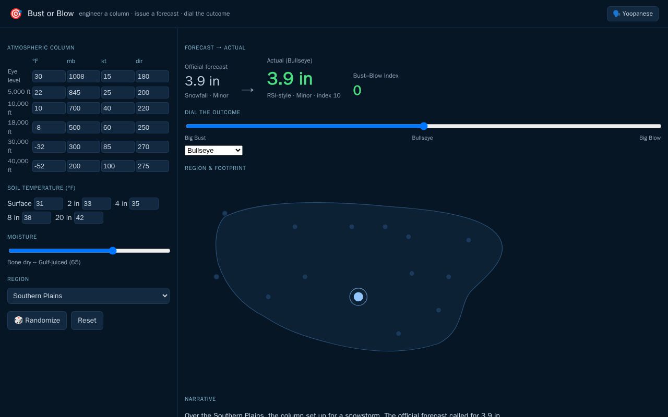Click the 30,000 ft wind speed field showing 85
668x417 pixels.
pos(118,147)
